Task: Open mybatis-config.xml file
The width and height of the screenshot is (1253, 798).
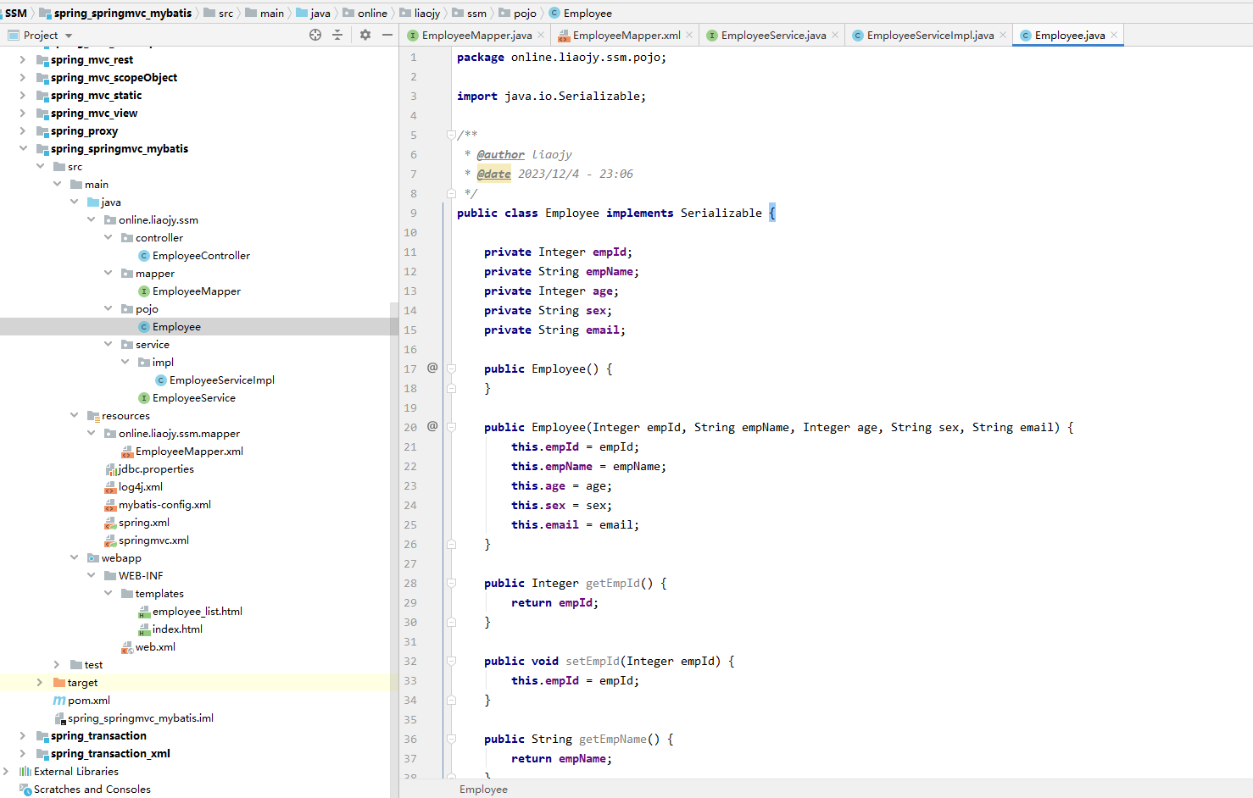Action: pyautogui.click(x=158, y=504)
